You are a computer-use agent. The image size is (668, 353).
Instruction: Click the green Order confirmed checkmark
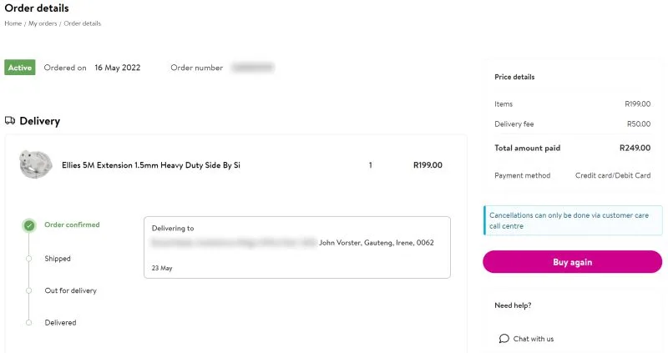29,225
